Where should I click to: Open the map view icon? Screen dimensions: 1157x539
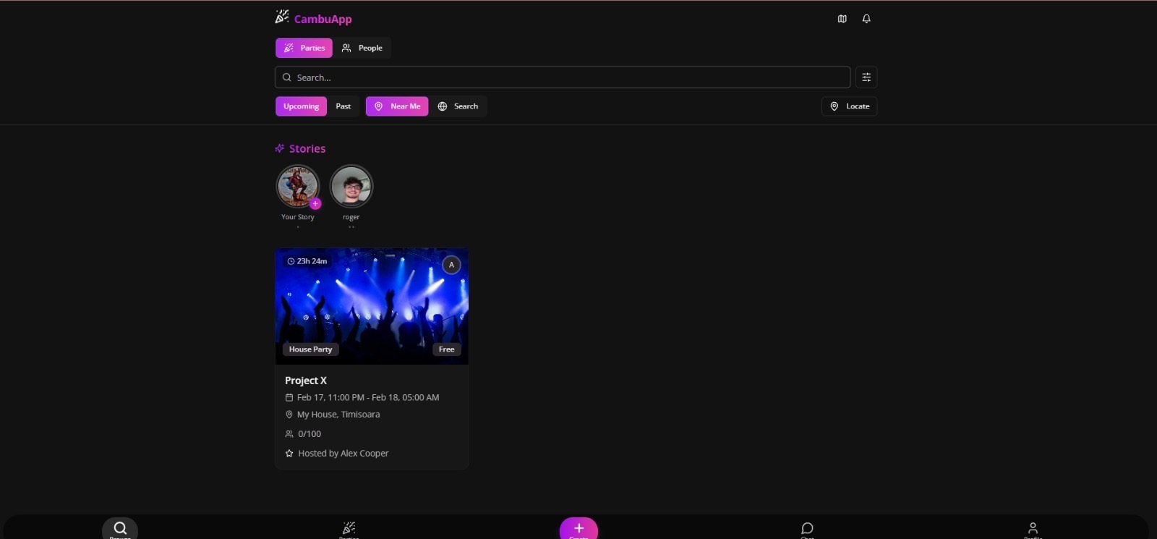[x=842, y=19]
